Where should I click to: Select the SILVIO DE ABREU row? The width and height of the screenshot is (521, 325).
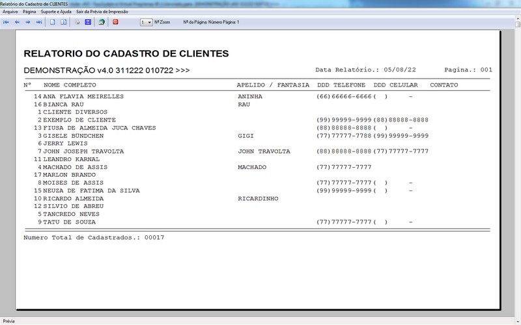[74, 206]
